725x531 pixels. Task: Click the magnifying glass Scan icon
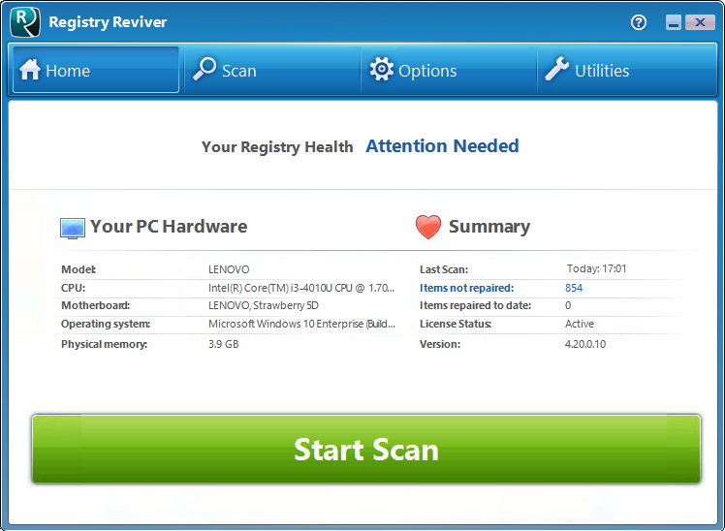[205, 69]
